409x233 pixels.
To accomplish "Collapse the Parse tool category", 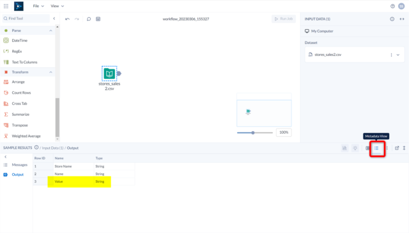I will pyautogui.click(x=50, y=31).
